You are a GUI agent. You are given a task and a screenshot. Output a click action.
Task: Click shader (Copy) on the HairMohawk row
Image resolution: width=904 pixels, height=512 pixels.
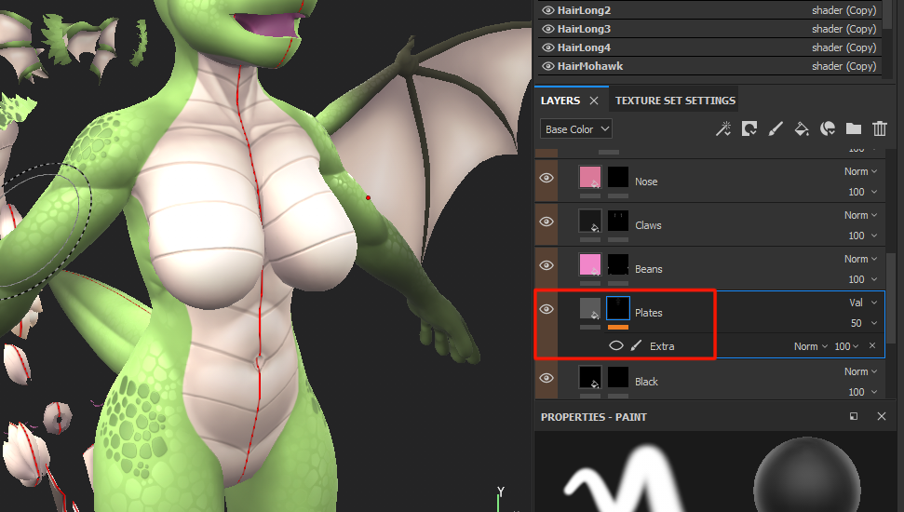pyautogui.click(x=844, y=66)
